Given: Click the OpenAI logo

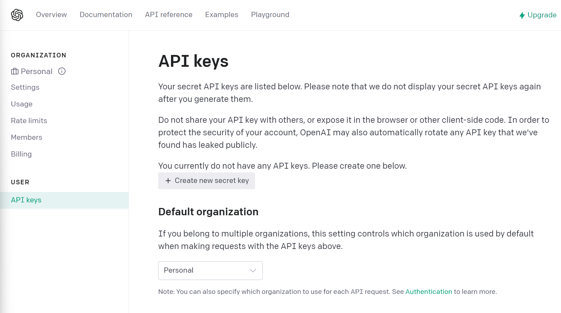Looking at the screenshot, I should (16, 15).
